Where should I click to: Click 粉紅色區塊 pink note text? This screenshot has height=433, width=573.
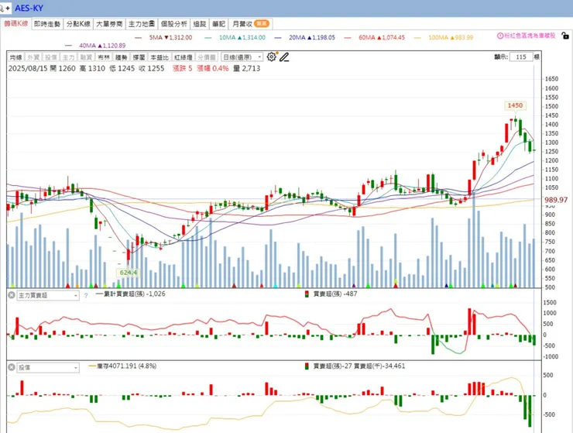[x=530, y=36]
